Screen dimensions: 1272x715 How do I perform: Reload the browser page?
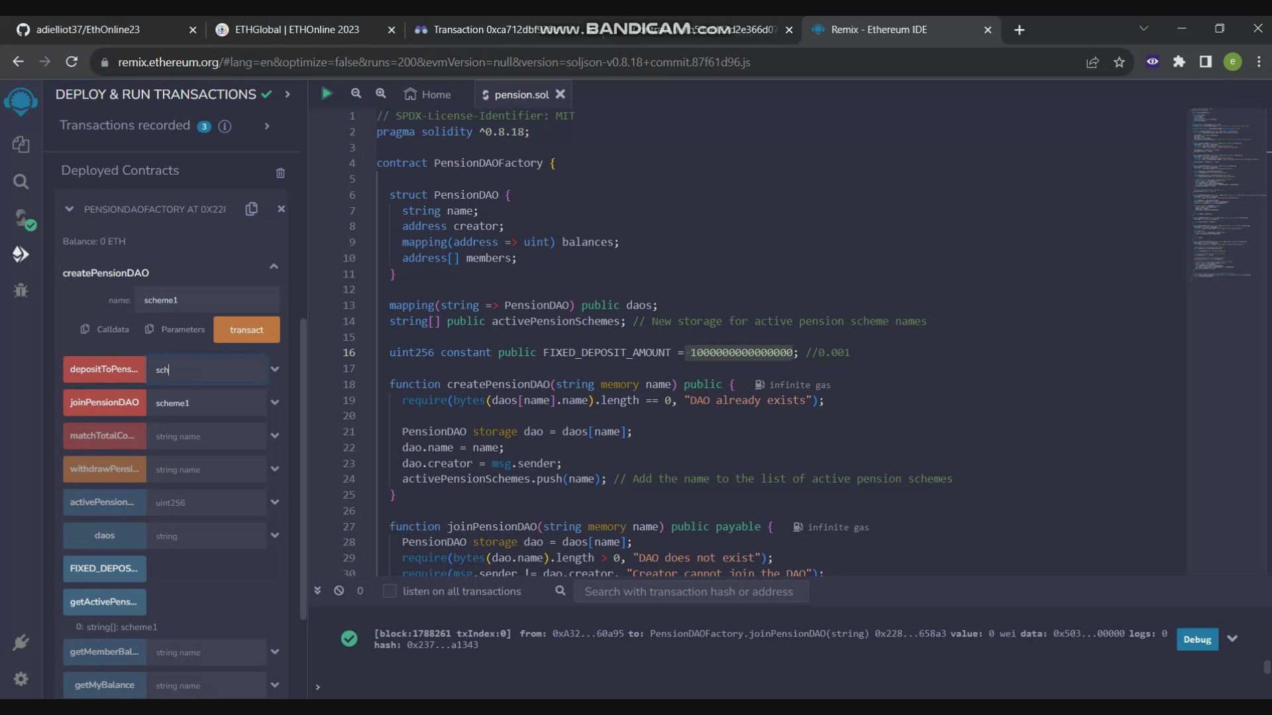pyautogui.click(x=72, y=62)
